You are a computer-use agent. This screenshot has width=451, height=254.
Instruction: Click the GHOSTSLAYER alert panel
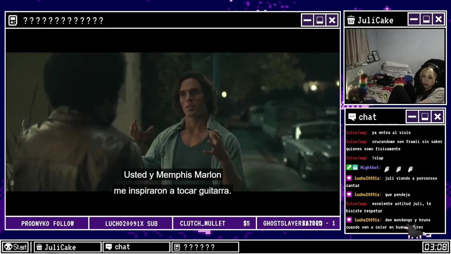298,223
